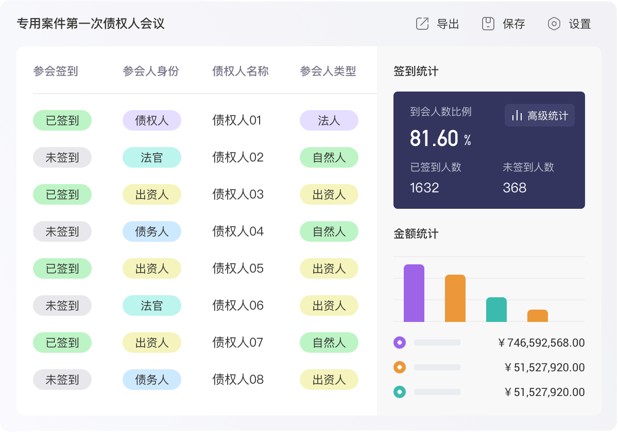Click the 参会签到 column header
The image size is (618, 432).
(56, 71)
